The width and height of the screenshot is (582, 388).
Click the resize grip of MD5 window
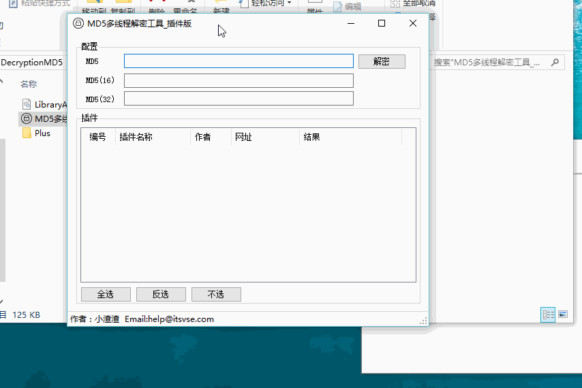coord(423,321)
